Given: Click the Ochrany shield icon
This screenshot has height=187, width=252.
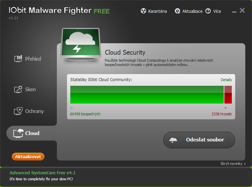Looking at the screenshot, I should point(18,111).
